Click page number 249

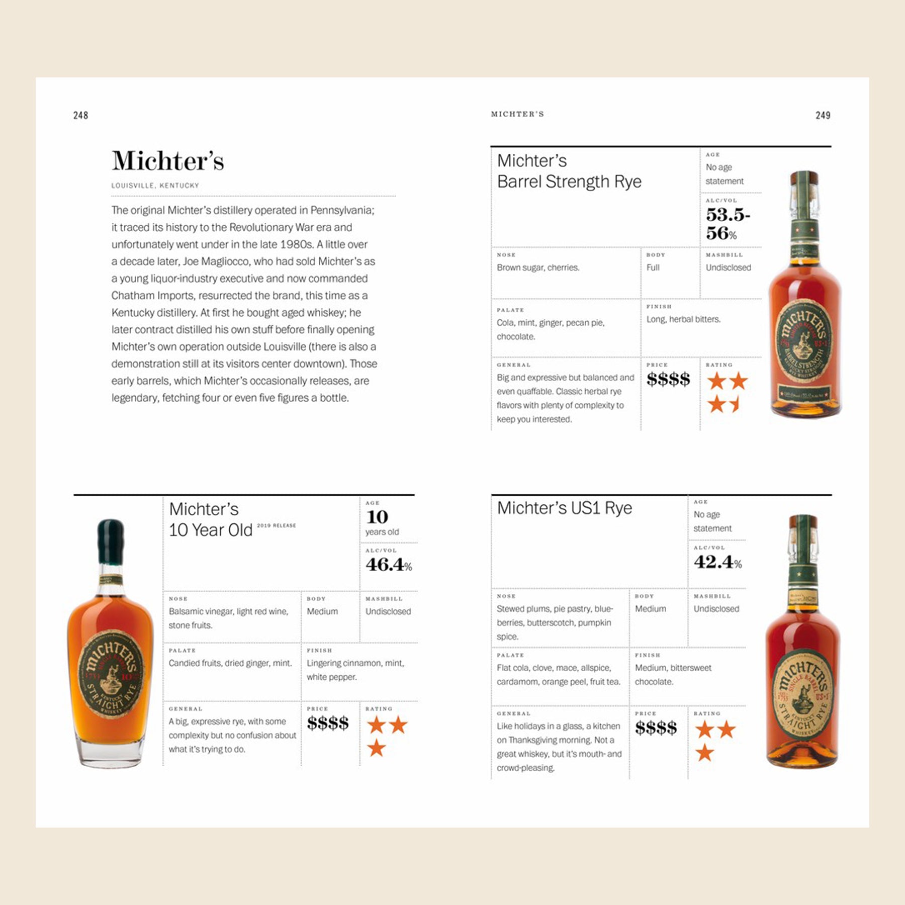pyautogui.click(x=823, y=115)
